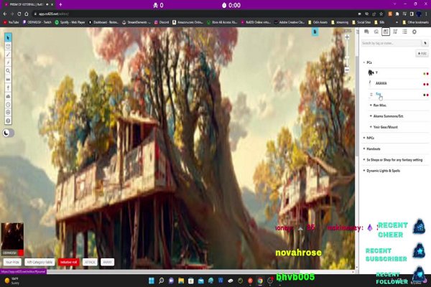Select the FX lightning tool

click(8, 62)
